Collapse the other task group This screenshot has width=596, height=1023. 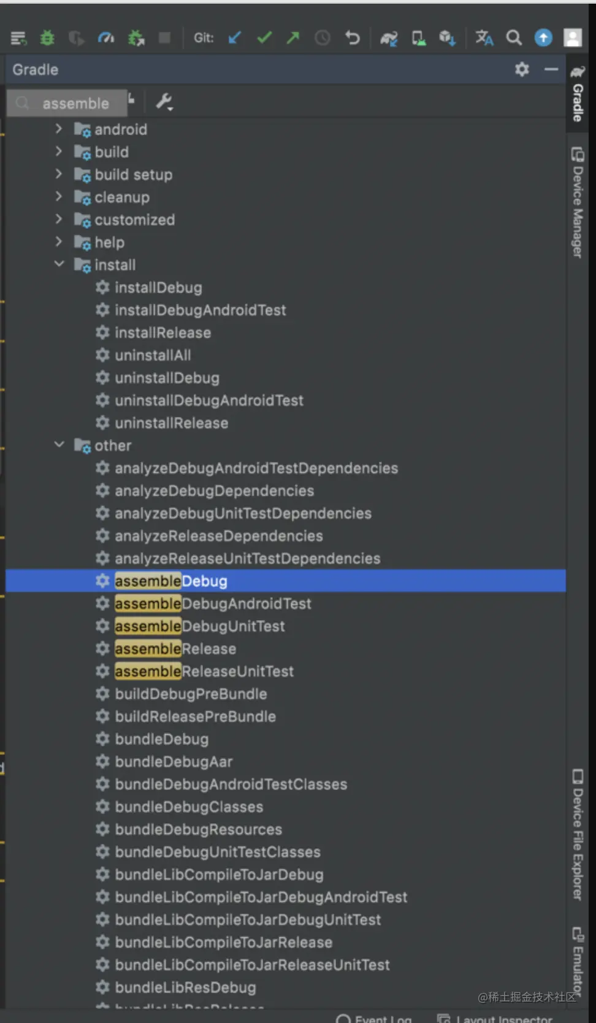point(59,445)
